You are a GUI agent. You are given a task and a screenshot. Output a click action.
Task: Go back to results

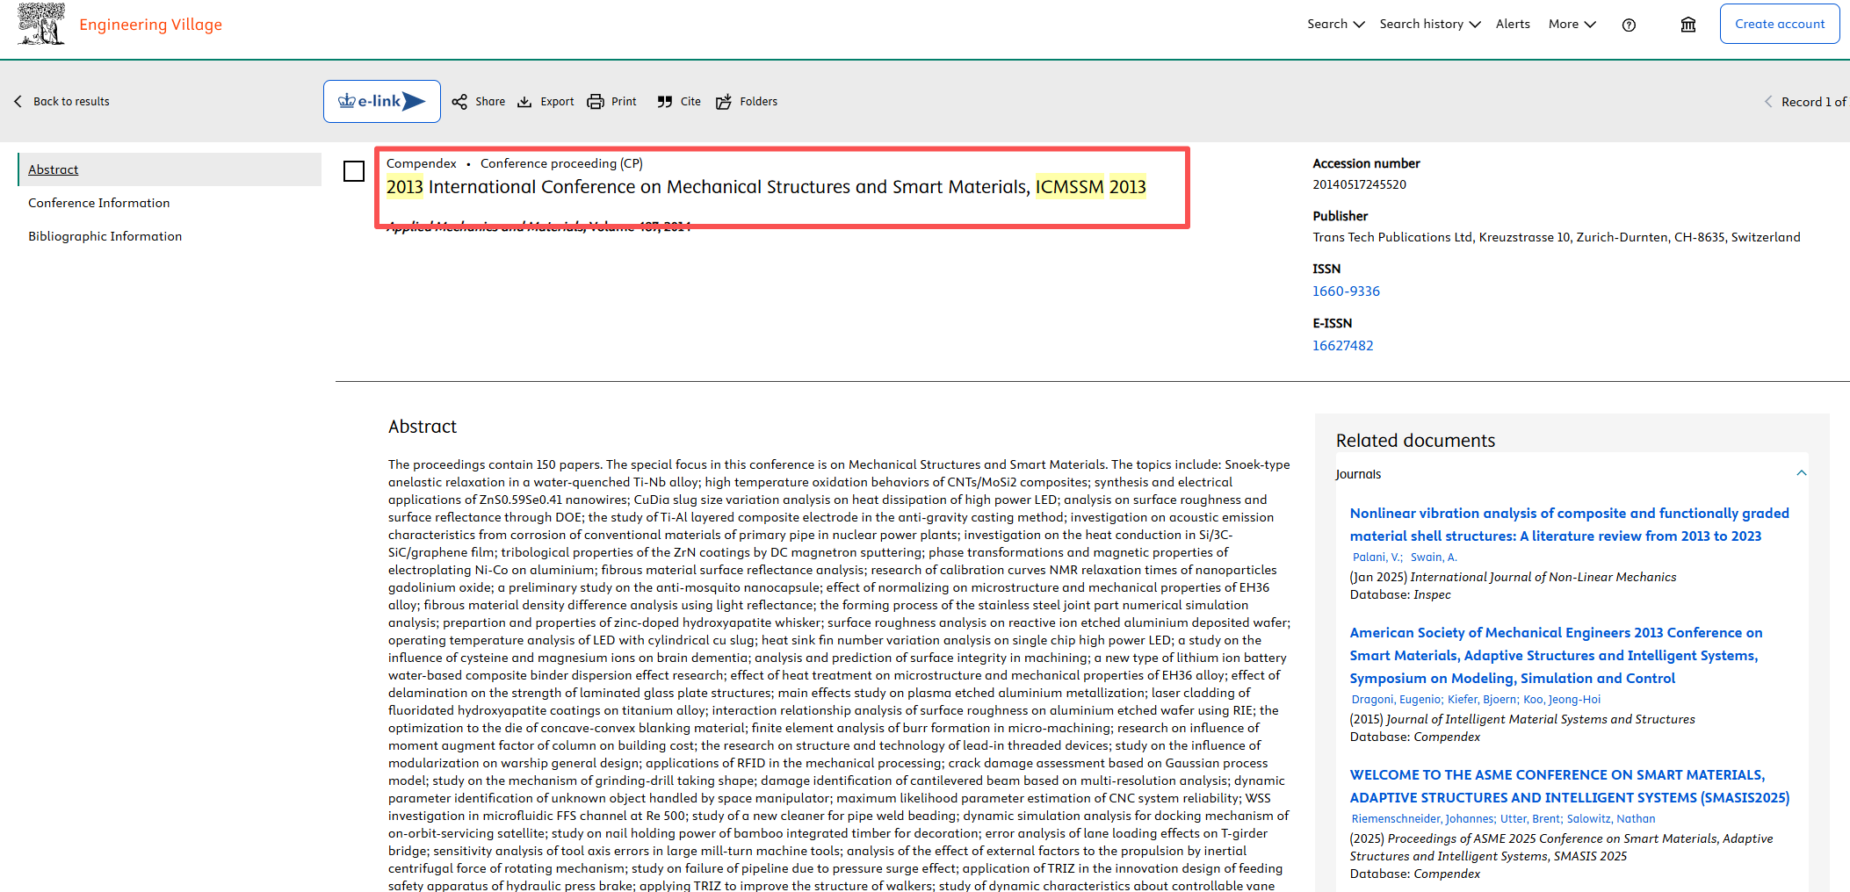[62, 102]
